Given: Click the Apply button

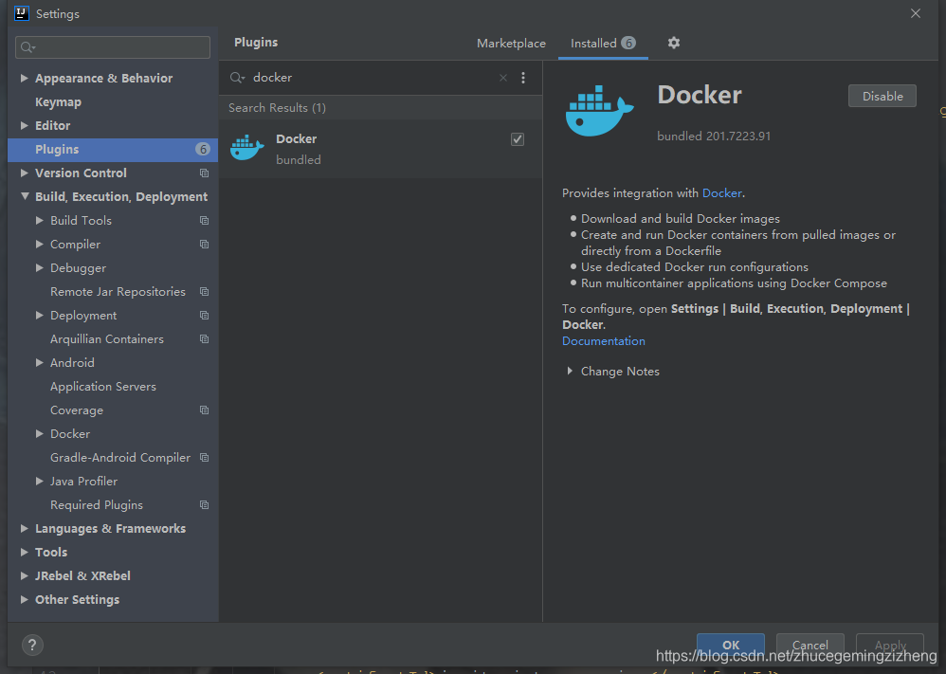Looking at the screenshot, I should pos(890,645).
